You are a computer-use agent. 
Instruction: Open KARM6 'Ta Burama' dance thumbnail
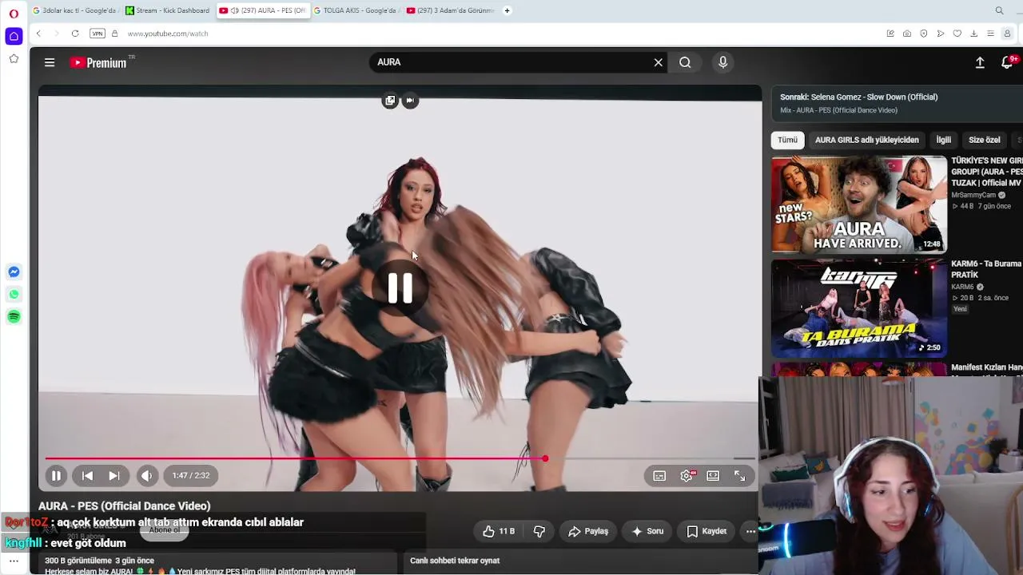pos(859,307)
